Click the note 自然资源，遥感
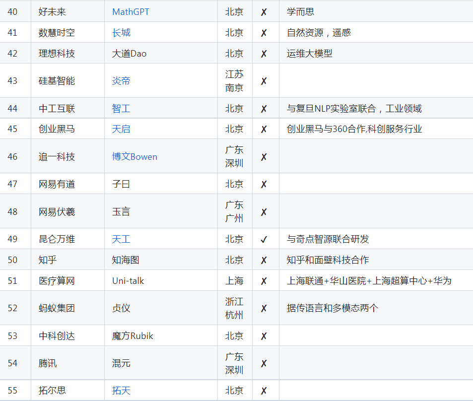This screenshot has width=473, height=401. [x=319, y=33]
